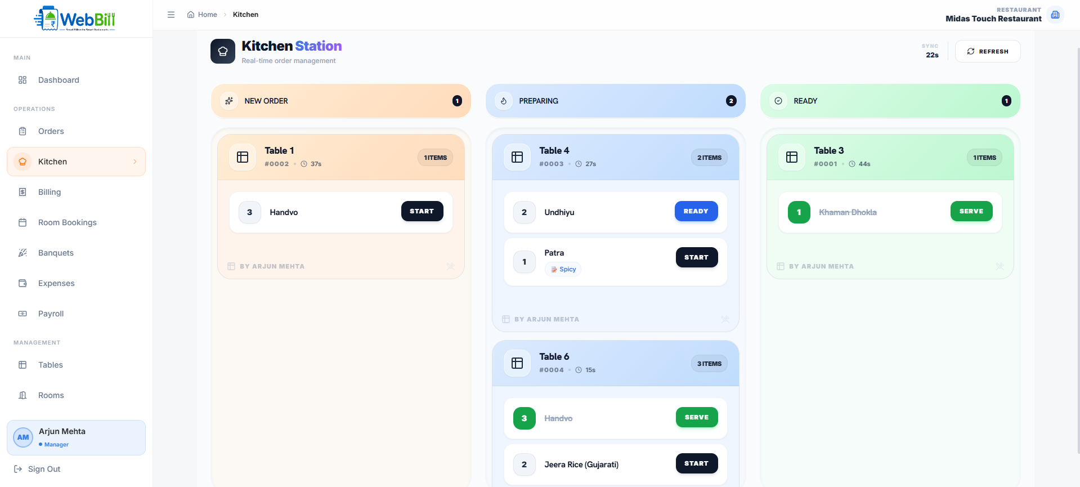Click the checkmark icon in Ready header
1080x487 pixels.
(x=778, y=101)
